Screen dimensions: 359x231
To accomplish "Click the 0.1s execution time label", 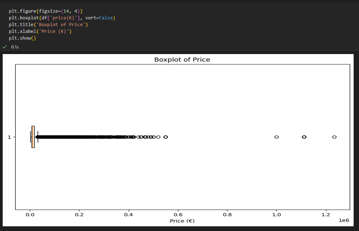I will point(15,47).
